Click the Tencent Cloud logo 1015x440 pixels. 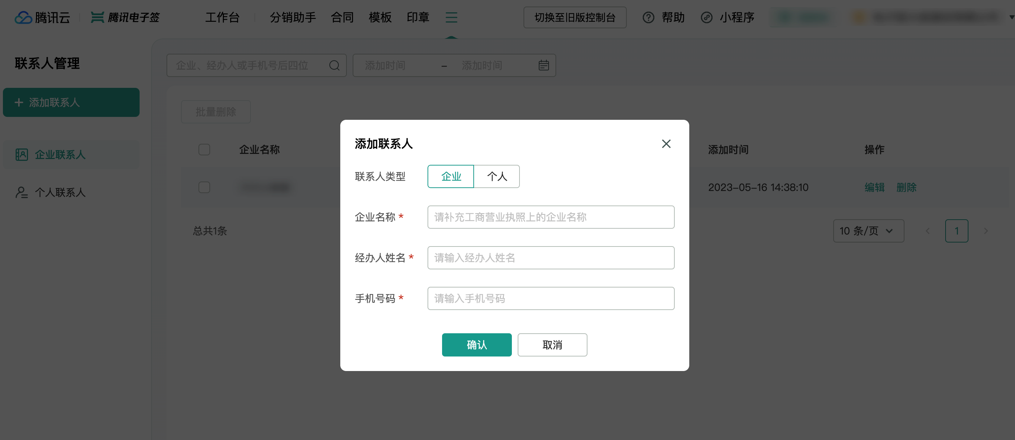[x=43, y=17]
